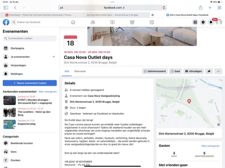Focus the Safari address bar
The image size is (225, 168).
tap(112, 8)
